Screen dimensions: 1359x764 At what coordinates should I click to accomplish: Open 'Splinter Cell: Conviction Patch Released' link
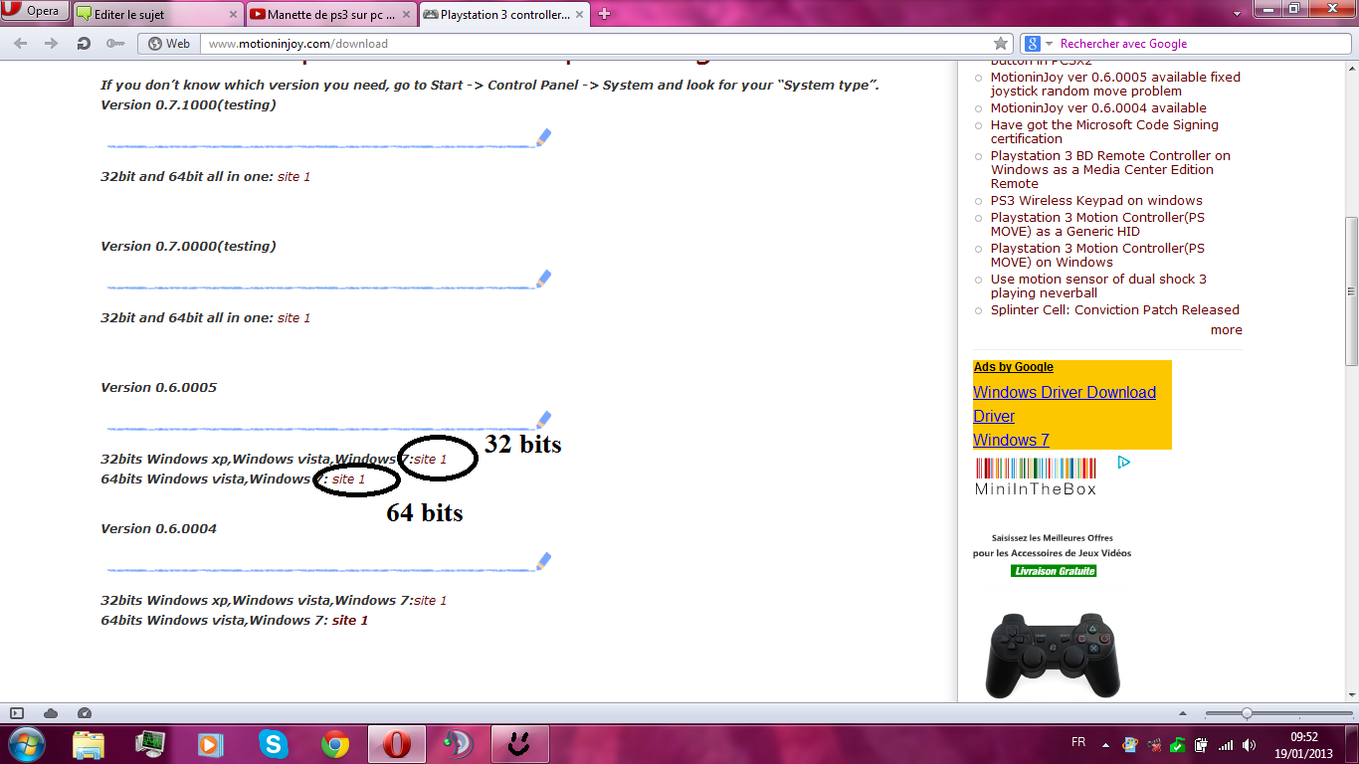(1115, 310)
